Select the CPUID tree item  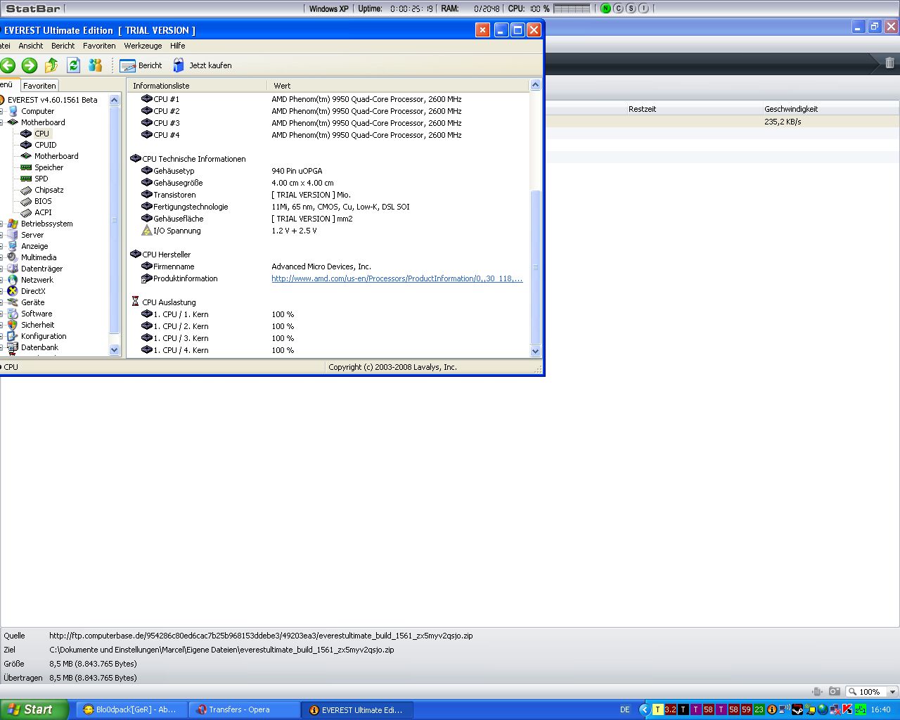[x=46, y=145]
